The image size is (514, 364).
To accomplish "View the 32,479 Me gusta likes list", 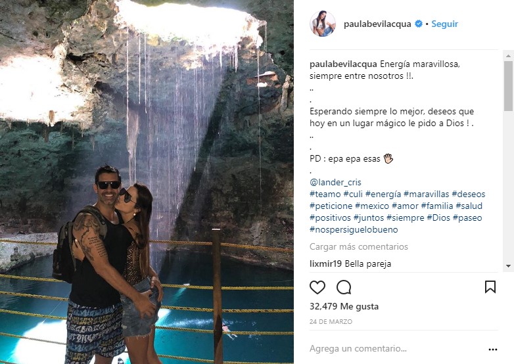I will coord(344,306).
